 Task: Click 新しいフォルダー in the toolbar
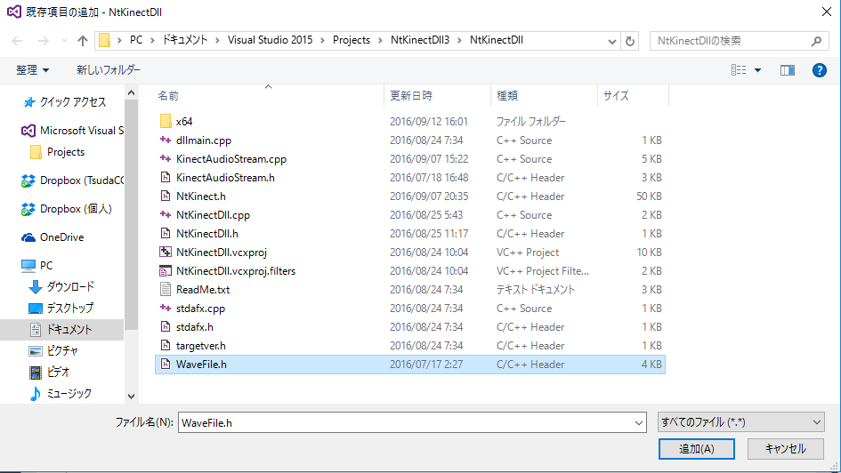pos(108,70)
